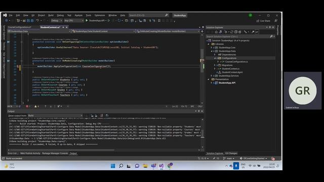The width and height of the screenshot is (324, 182).
Task: Click the Visual Studio icon in the taskbar
Action: pyautogui.click(x=161, y=166)
